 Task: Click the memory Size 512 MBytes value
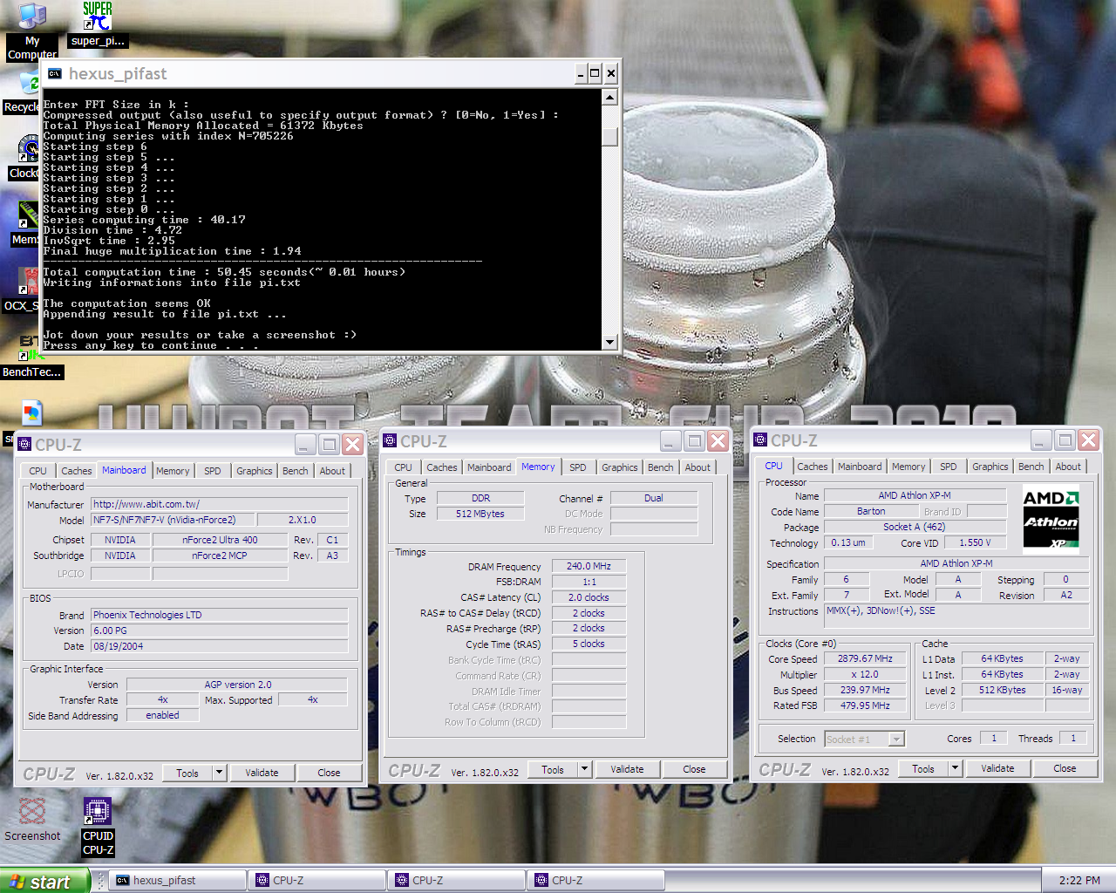(x=480, y=514)
